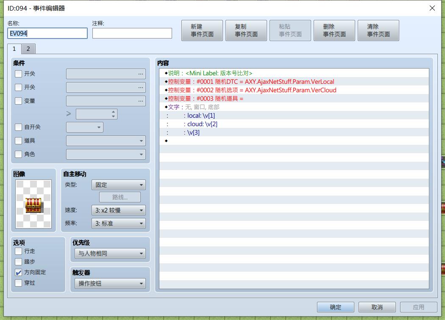Close the event editor window
Screen dimensions: 445x320
point(432,8)
